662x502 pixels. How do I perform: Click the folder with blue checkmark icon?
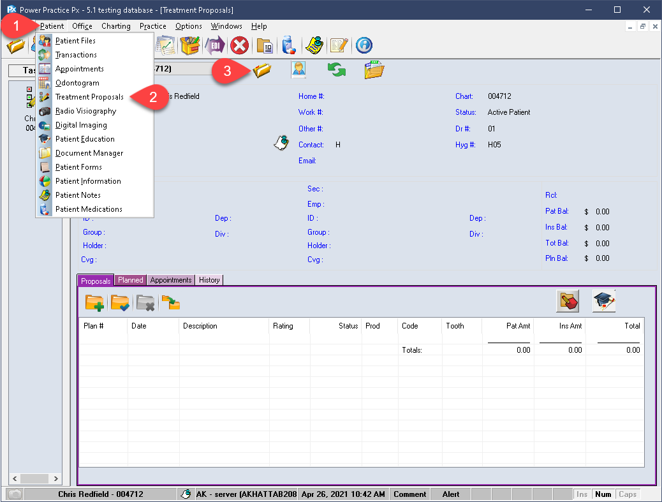[x=120, y=303]
